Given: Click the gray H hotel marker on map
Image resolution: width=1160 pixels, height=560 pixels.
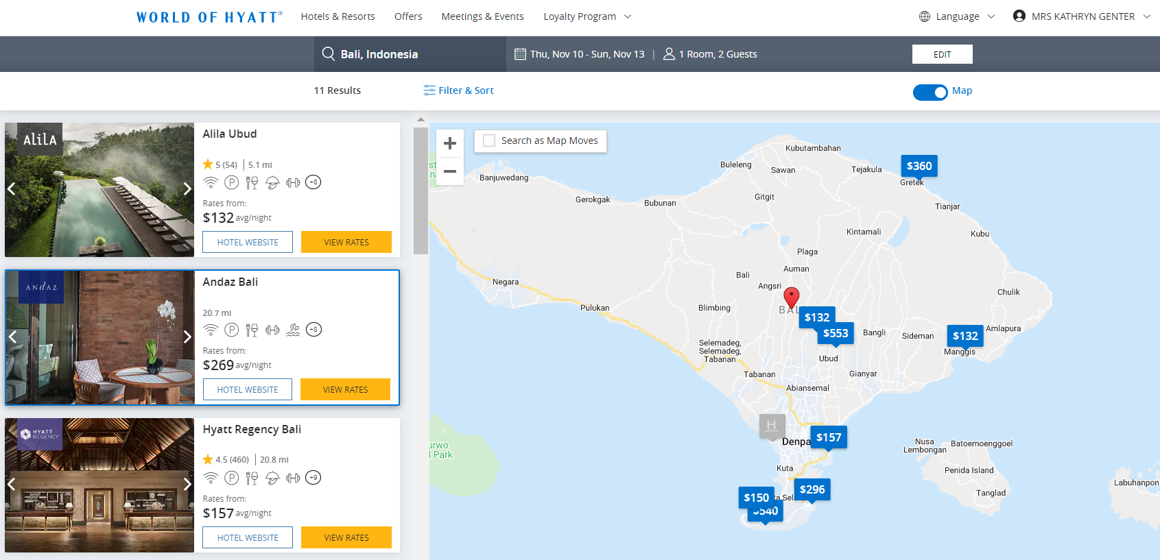Looking at the screenshot, I should tap(772, 426).
